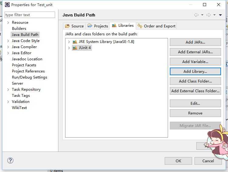Click the forward navigation arrow icon

coord(209,15)
